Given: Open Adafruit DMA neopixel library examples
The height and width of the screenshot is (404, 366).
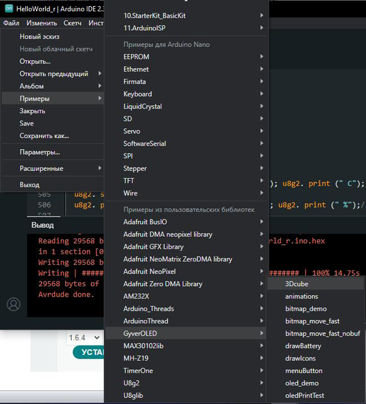Looking at the screenshot, I should tap(186, 234).
